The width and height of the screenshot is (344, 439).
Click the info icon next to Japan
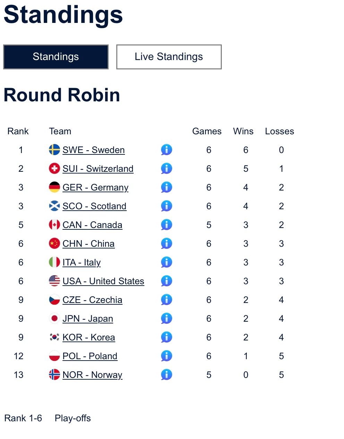click(x=167, y=319)
